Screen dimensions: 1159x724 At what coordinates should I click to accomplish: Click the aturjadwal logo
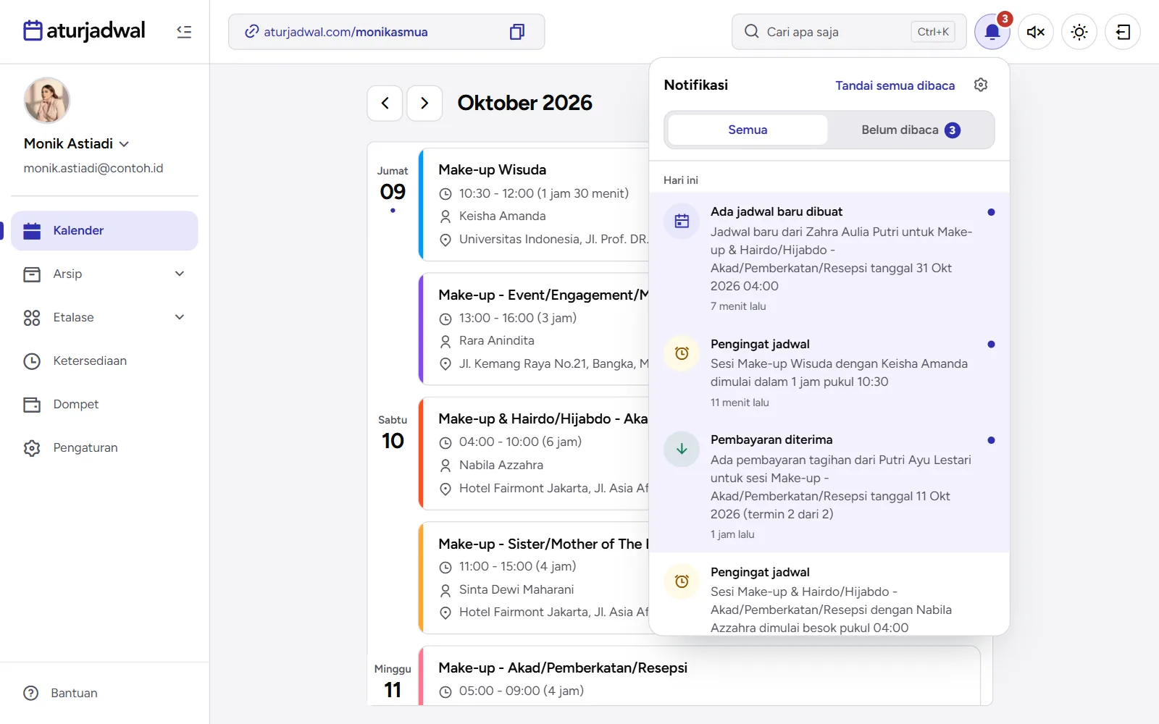[x=84, y=31]
